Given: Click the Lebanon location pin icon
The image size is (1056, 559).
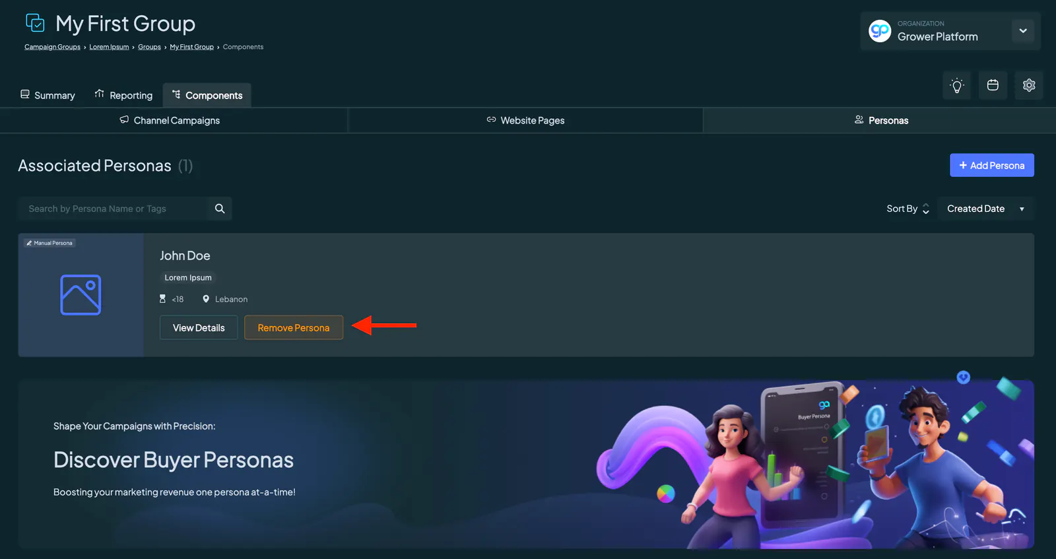Looking at the screenshot, I should click(x=206, y=299).
